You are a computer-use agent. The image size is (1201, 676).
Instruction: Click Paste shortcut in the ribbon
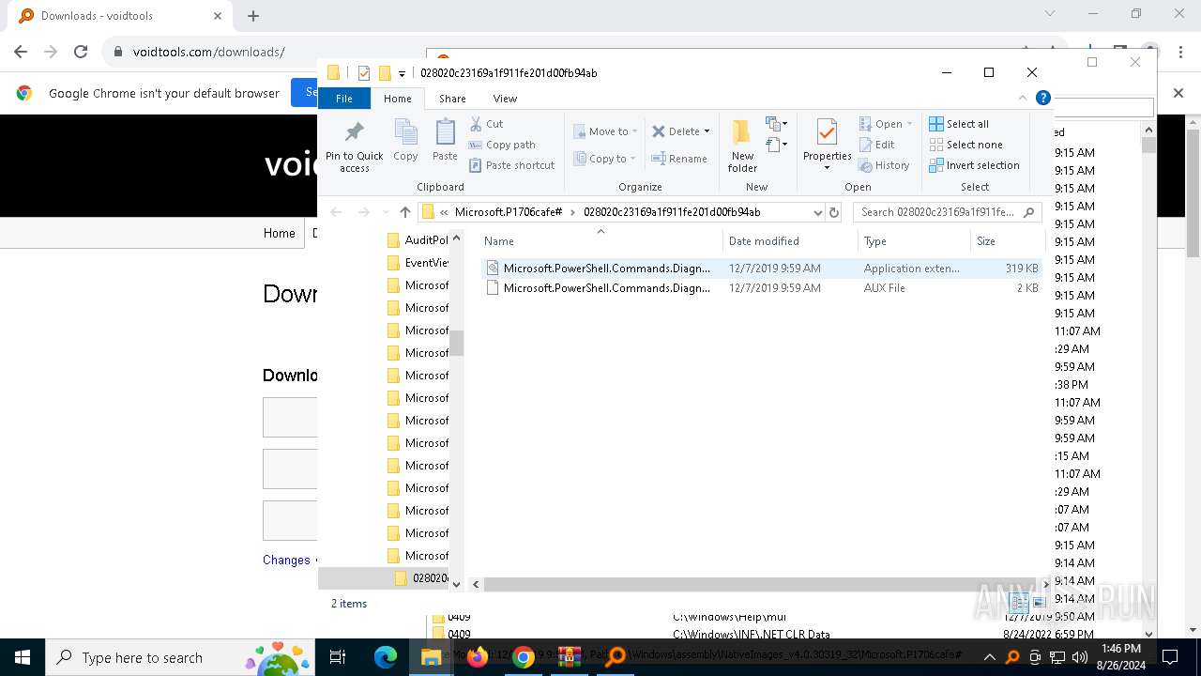point(512,165)
